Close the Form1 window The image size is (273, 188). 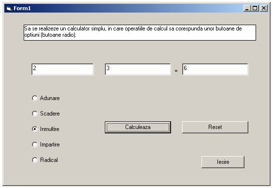pyautogui.click(x=264, y=8)
